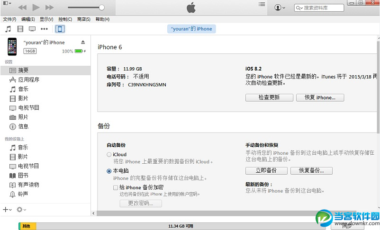This screenshot has width=380, height=230.
Task: Click the 恢复 iPhone... button
Action: click(320, 97)
